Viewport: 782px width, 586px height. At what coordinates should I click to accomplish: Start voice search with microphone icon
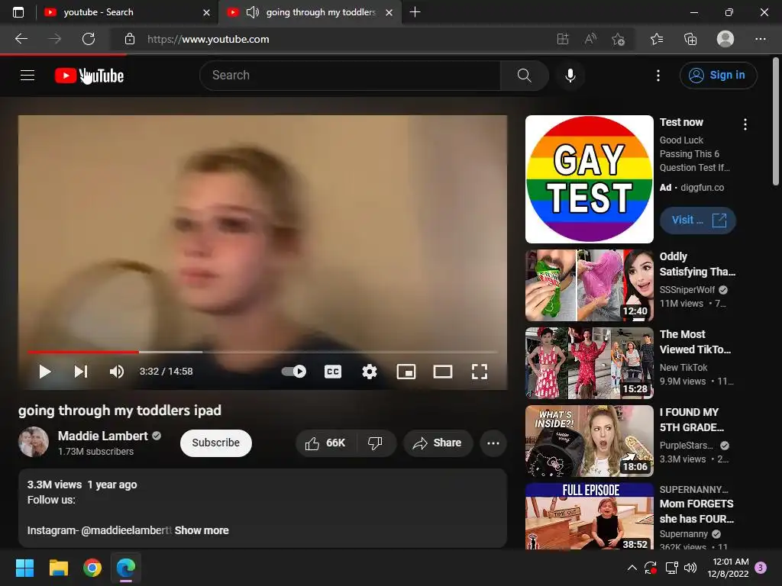570,76
